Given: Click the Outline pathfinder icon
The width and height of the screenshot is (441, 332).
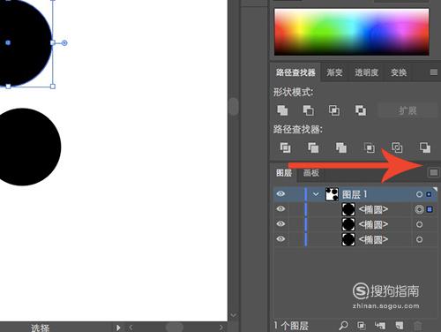Looking at the screenshot, I should click(397, 147).
